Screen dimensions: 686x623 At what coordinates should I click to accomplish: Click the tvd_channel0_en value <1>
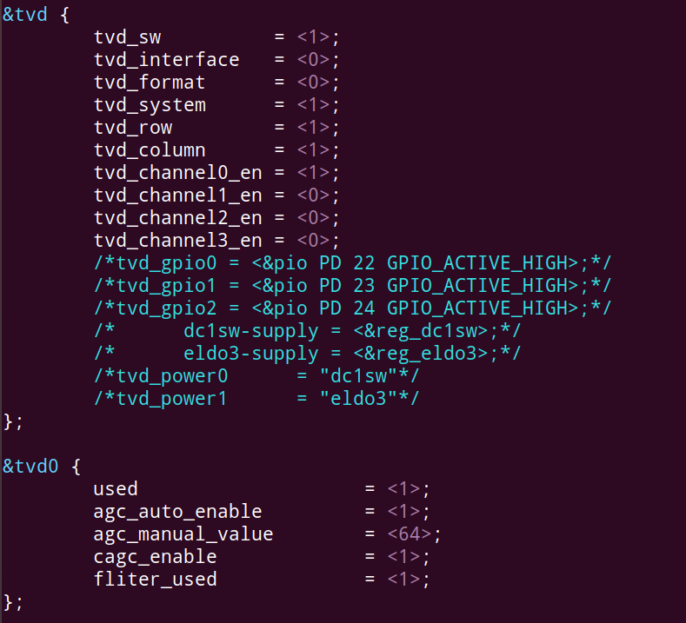313,173
